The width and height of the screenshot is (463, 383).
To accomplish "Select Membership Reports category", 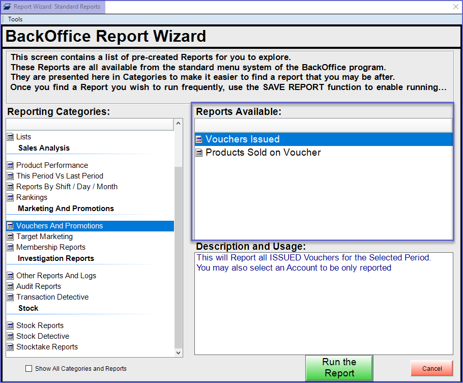I will point(50,247).
